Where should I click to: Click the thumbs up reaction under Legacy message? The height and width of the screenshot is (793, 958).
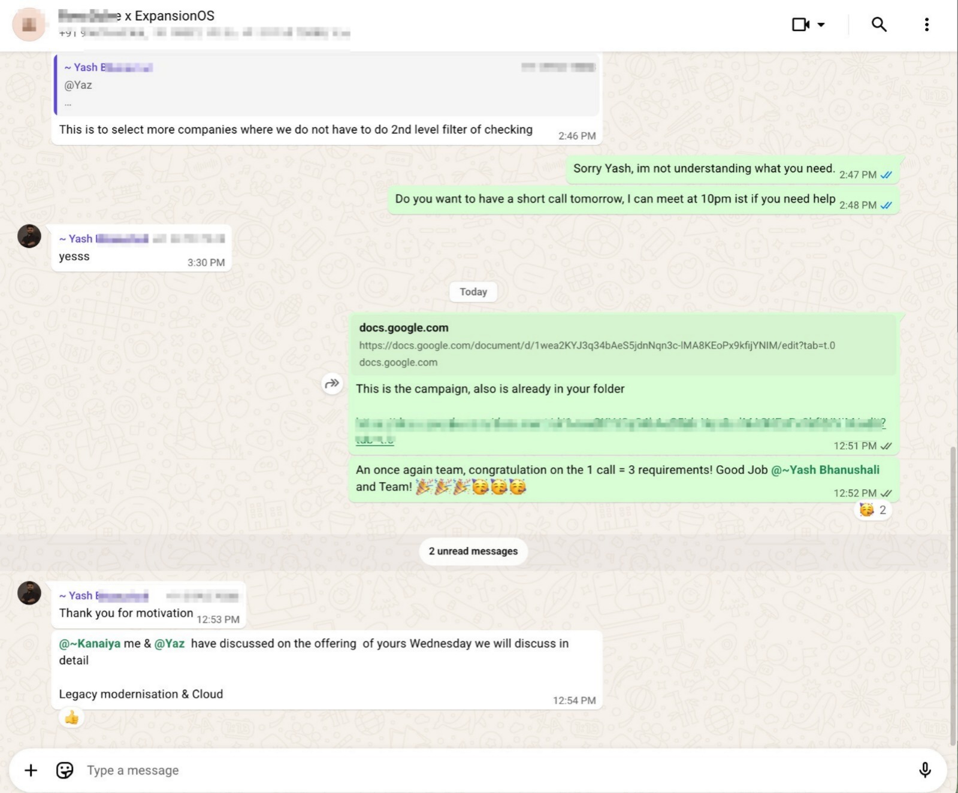tap(71, 717)
